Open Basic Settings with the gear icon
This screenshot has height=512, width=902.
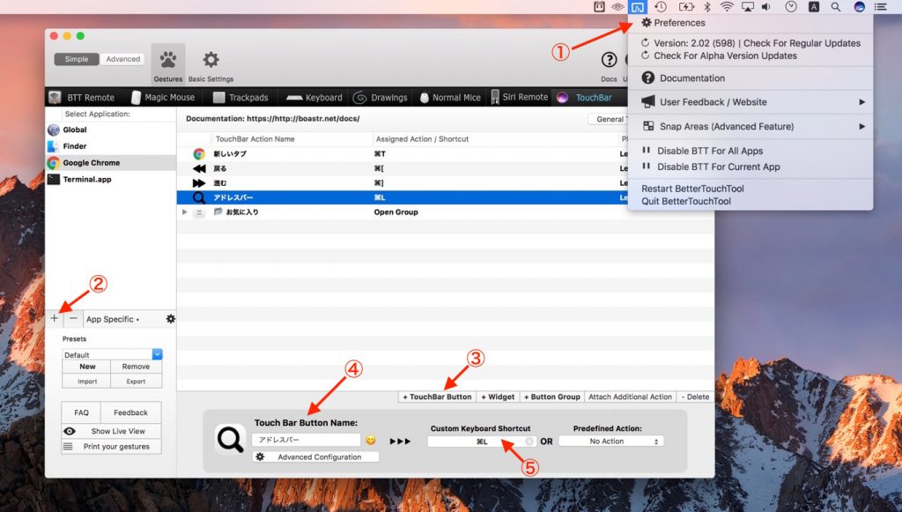pyautogui.click(x=209, y=60)
